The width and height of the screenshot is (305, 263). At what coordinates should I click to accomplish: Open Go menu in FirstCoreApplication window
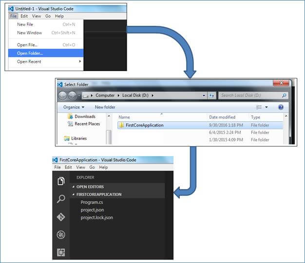[x=92, y=167]
